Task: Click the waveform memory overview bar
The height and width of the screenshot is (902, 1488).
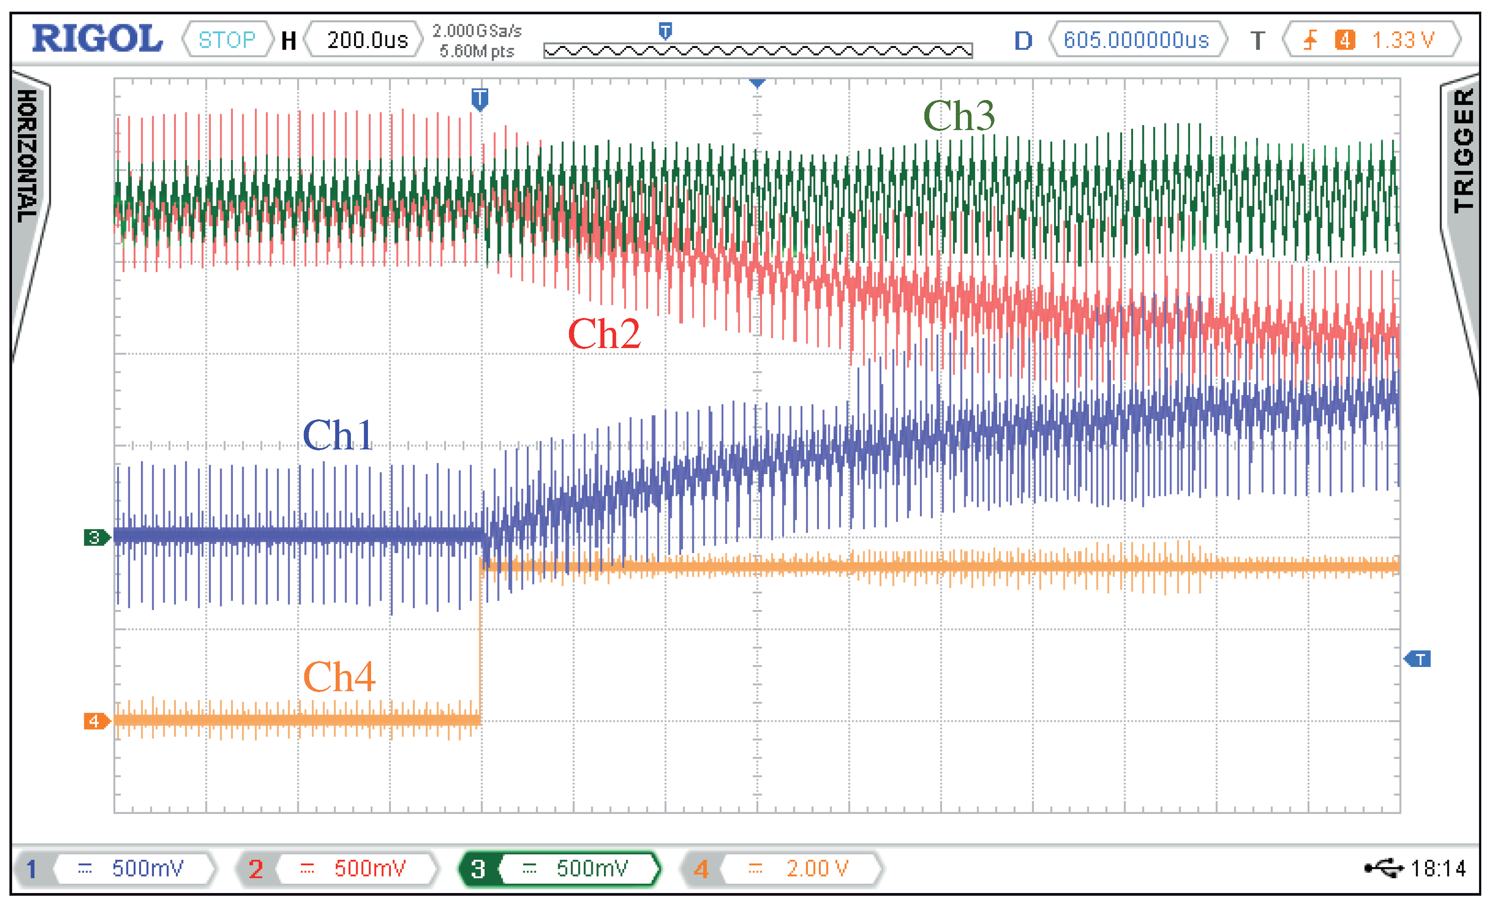Action: [758, 51]
